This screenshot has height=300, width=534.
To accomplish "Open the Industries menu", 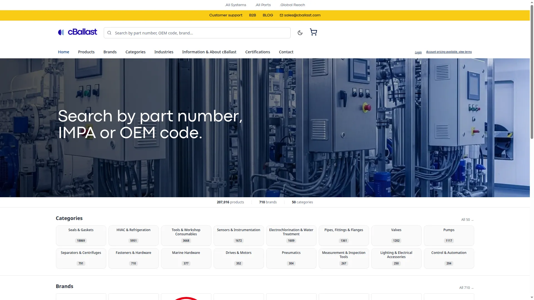I will 164,52.
